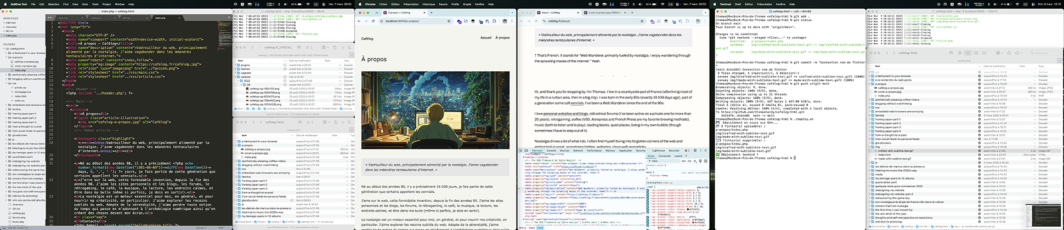Viewport: 1064px width, 230px height.
Task: Click the back chevron in the rightmost Finder window
Action: (887, 53)
